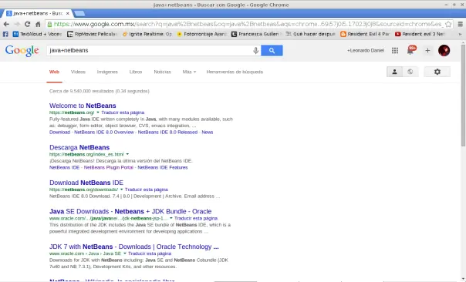Open the Francesca Guillen bookmark
Screen dimensions: 466x282
pyautogui.click(x=255, y=34)
